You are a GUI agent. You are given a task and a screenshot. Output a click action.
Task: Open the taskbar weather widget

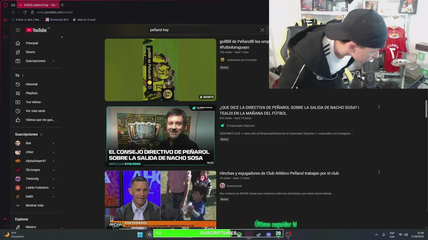14,235
